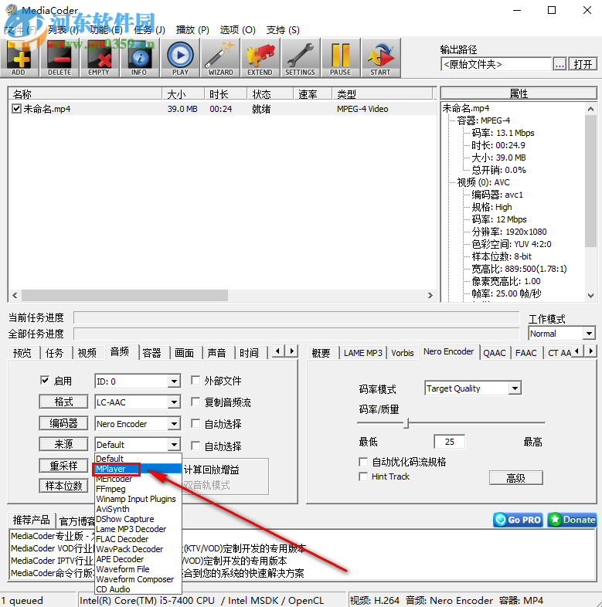Image resolution: width=602 pixels, height=607 pixels.
Task: Open the Target Quality 码率模式 dropdown
Action: (x=473, y=388)
